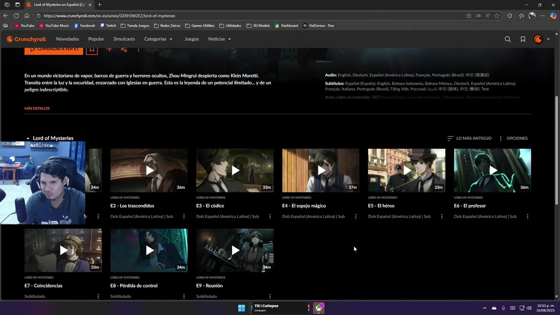Add page to favorites star icon
The image size is (560, 315).
(497, 16)
